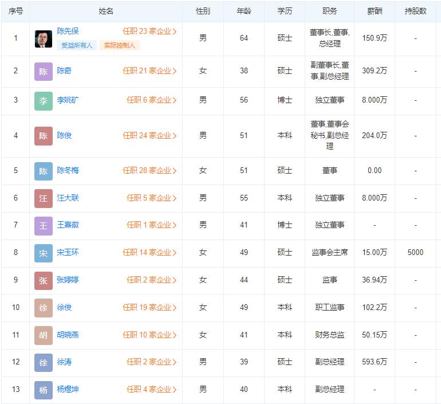
Task: Click the green 李 avatar icon
Action: (43, 101)
